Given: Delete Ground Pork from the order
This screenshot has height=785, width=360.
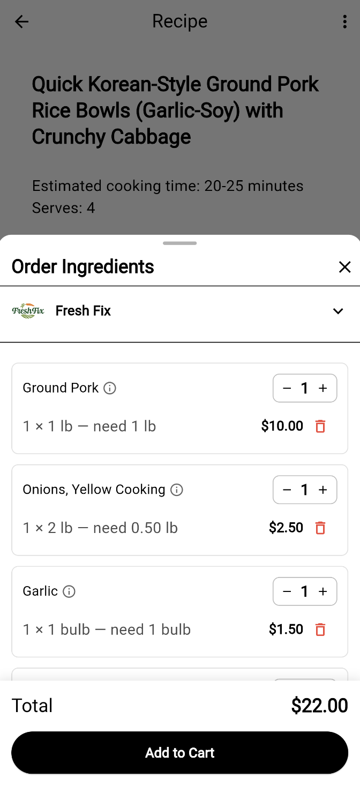Looking at the screenshot, I should click(320, 426).
